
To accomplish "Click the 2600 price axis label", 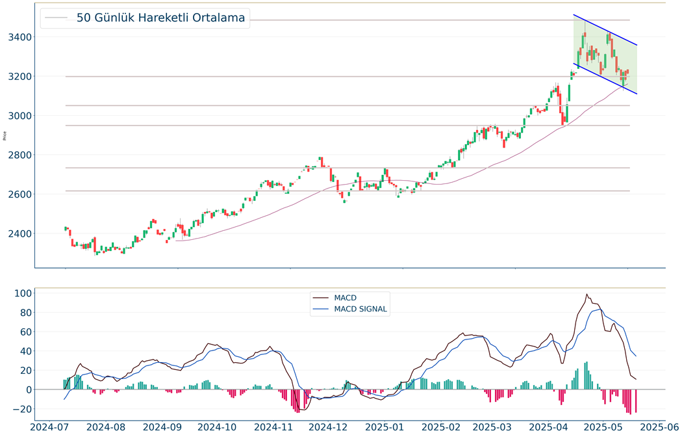I will point(20,194).
